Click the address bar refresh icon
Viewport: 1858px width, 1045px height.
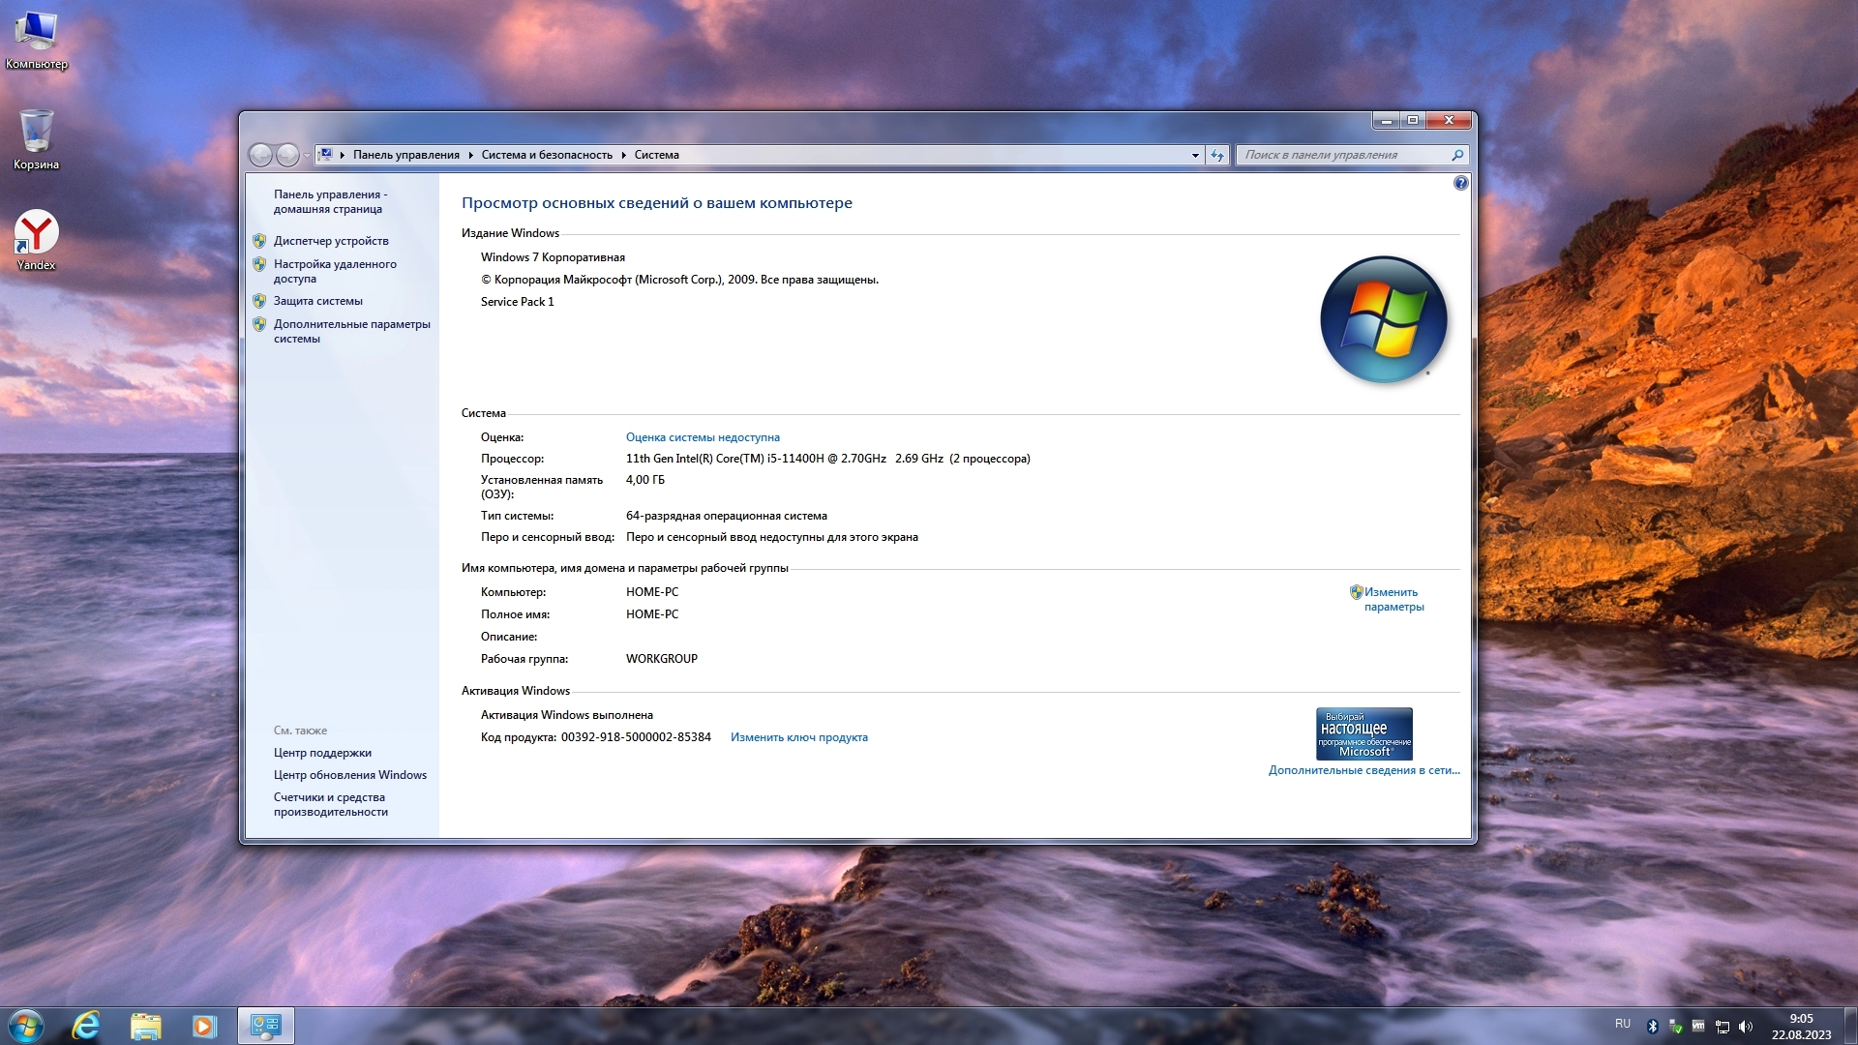pyautogui.click(x=1217, y=155)
